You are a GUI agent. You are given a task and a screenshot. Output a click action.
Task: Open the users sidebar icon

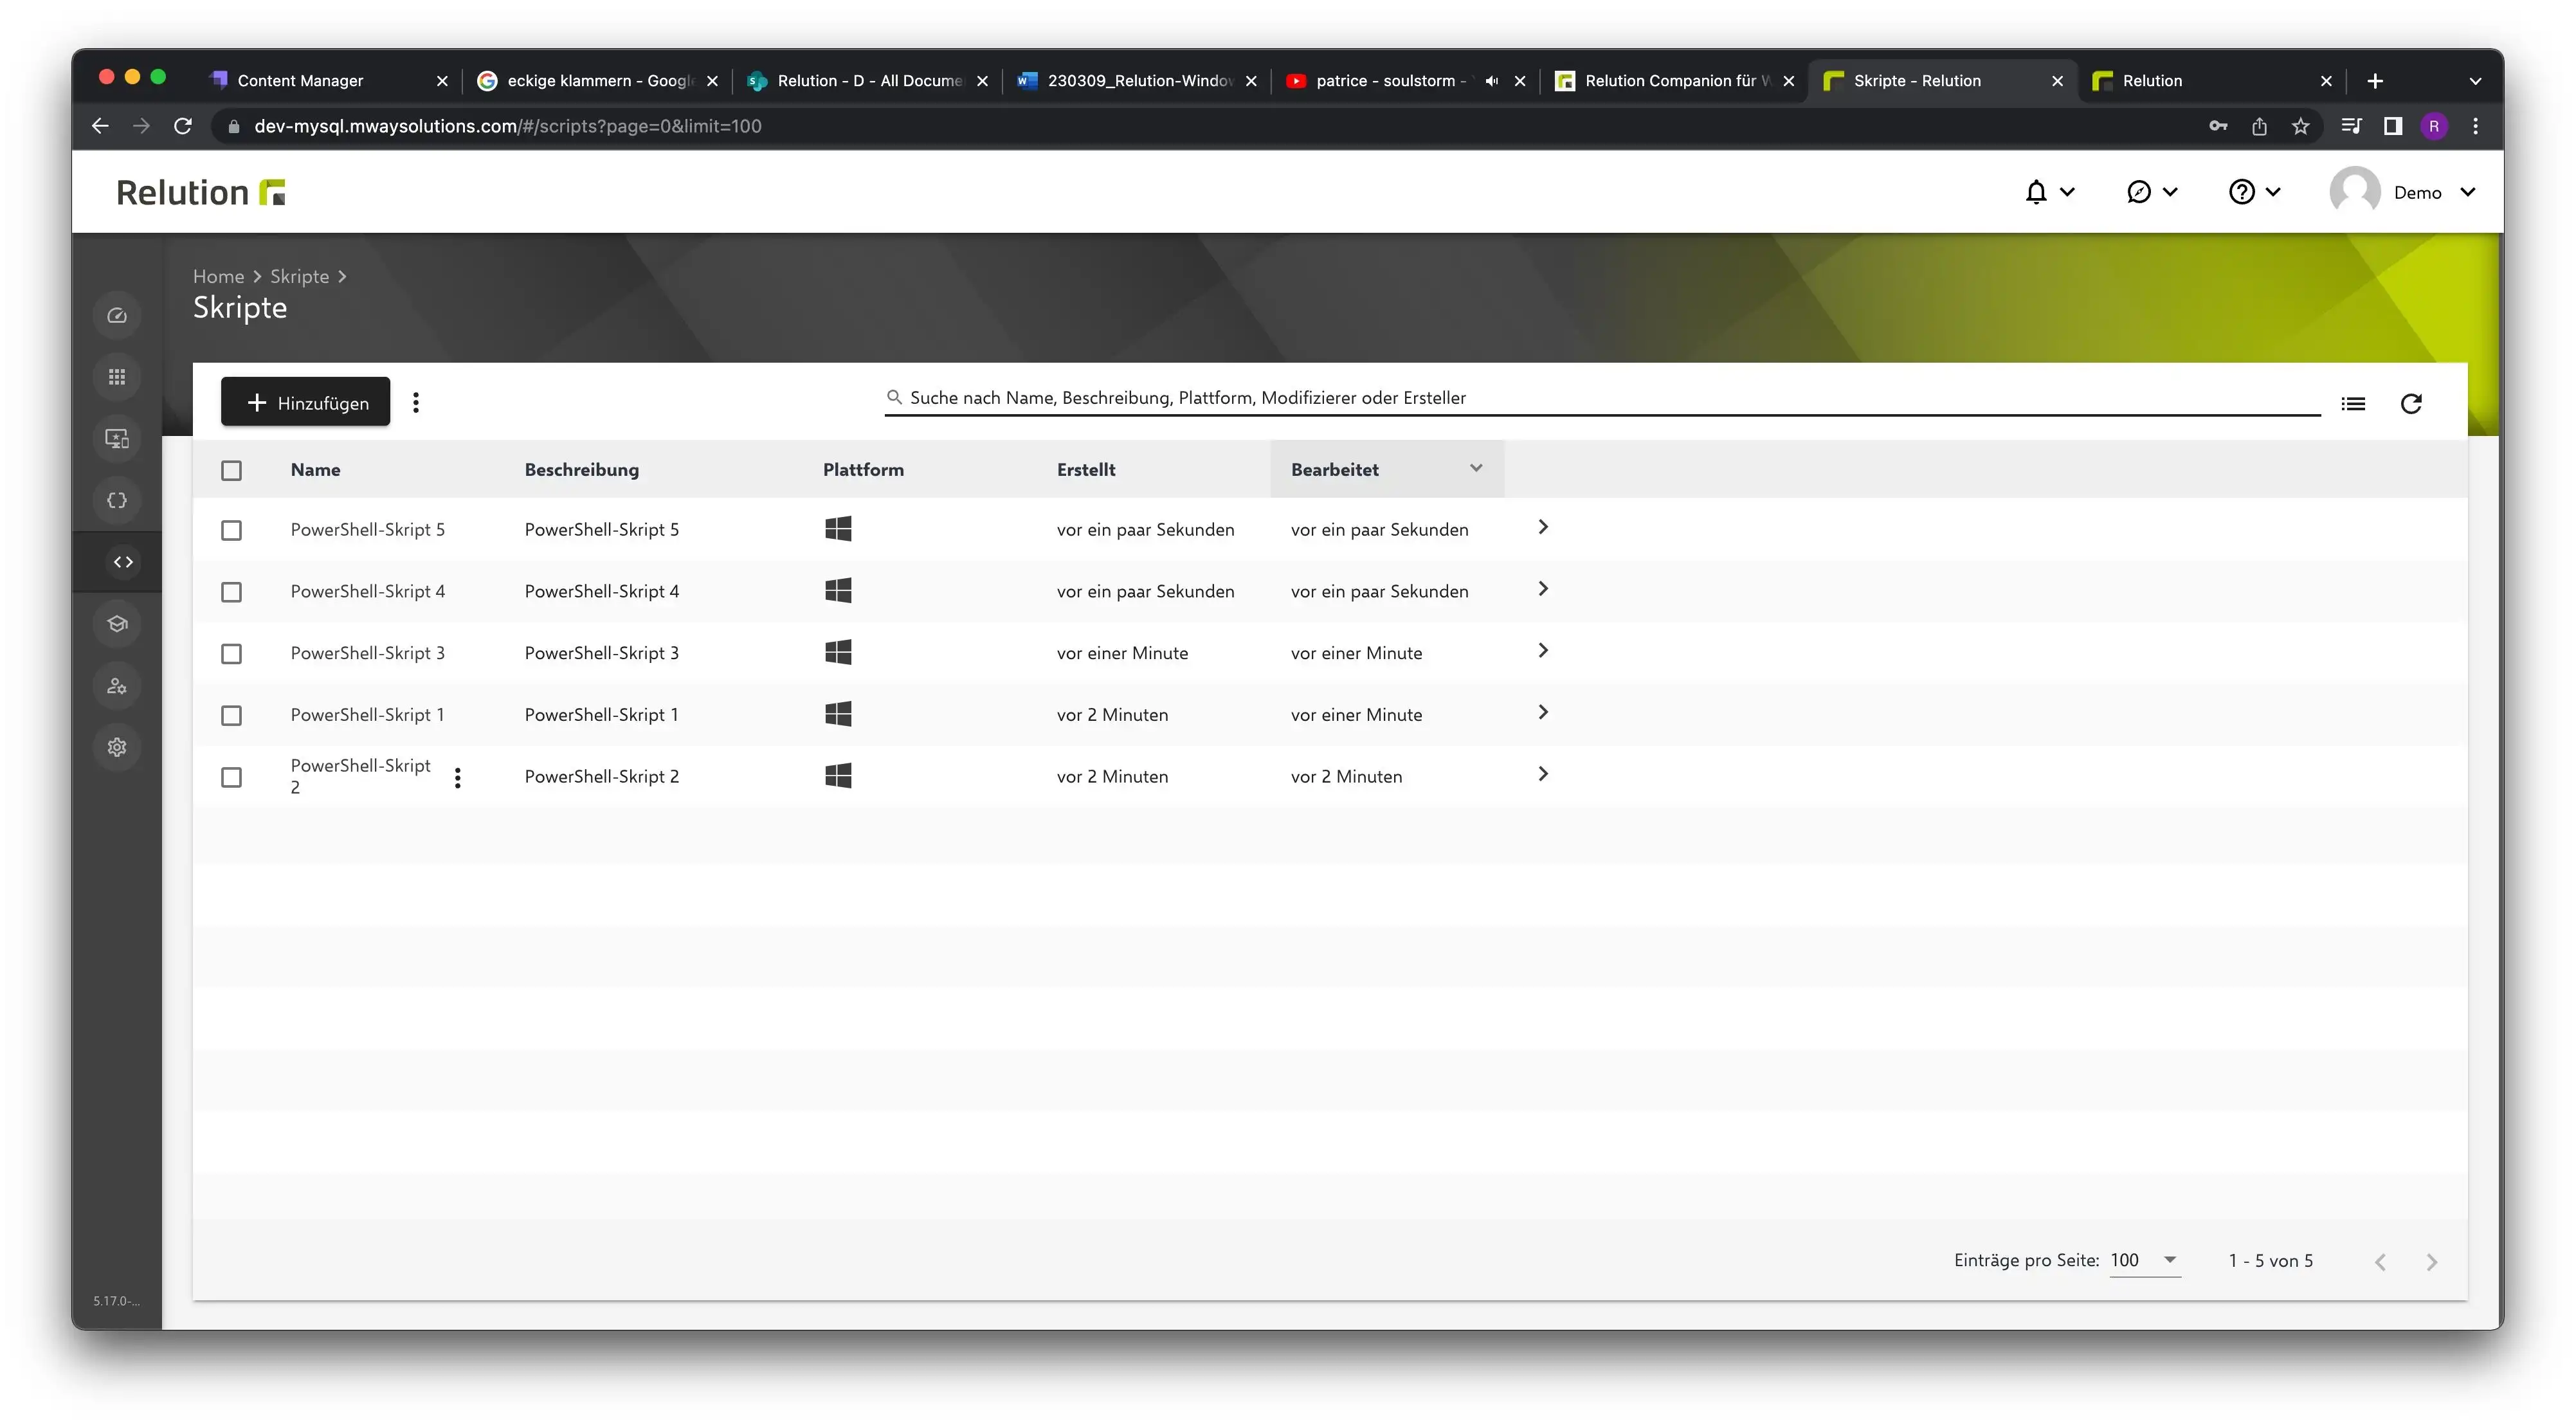tap(117, 685)
